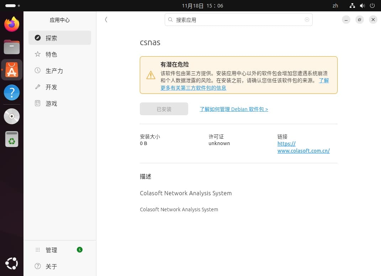Open Firefox from the dock
Screen dimensions: 381x276
point(12,24)
